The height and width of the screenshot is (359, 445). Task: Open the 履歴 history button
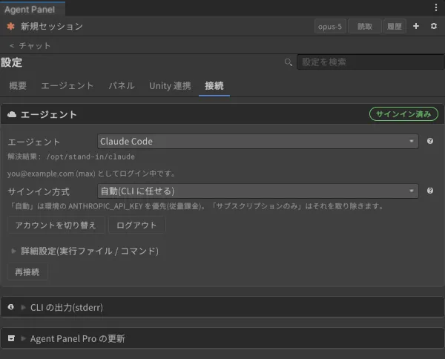[395, 27]
